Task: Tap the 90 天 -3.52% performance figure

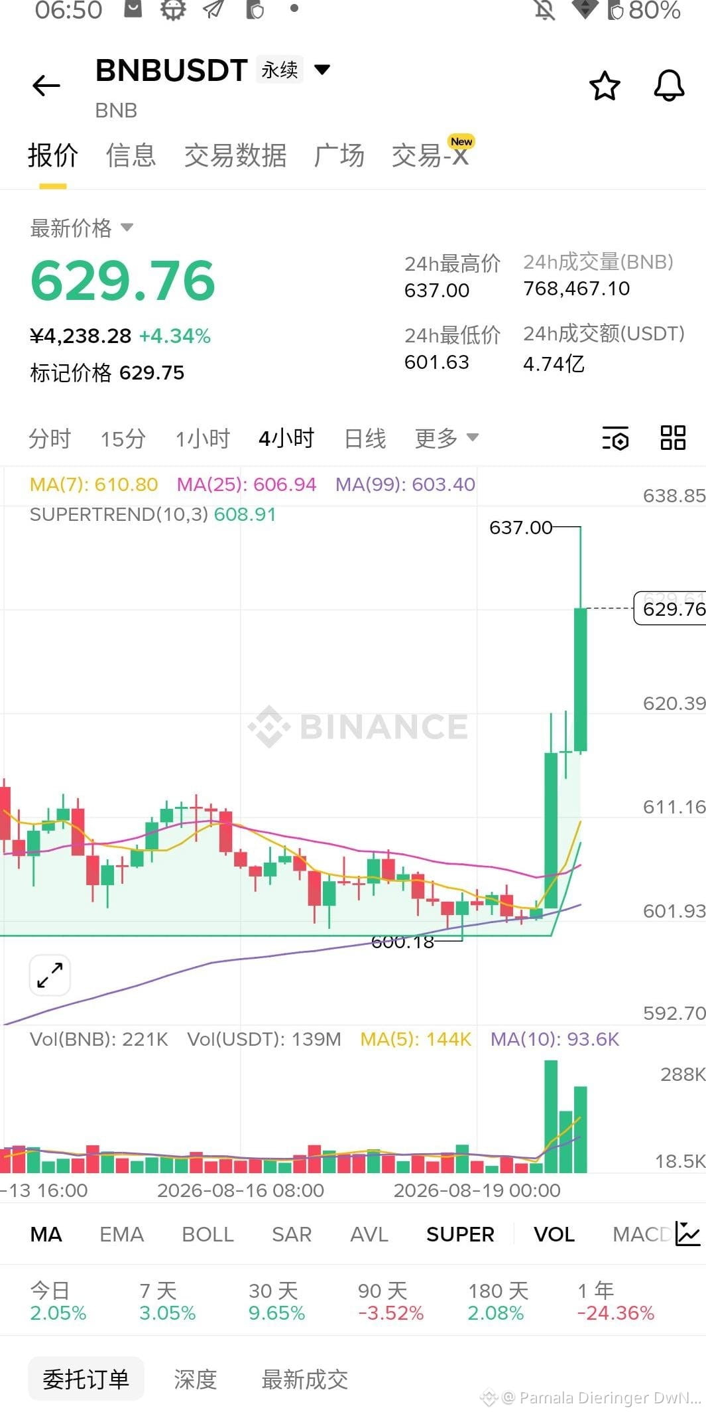Action: click(390, 1301)
